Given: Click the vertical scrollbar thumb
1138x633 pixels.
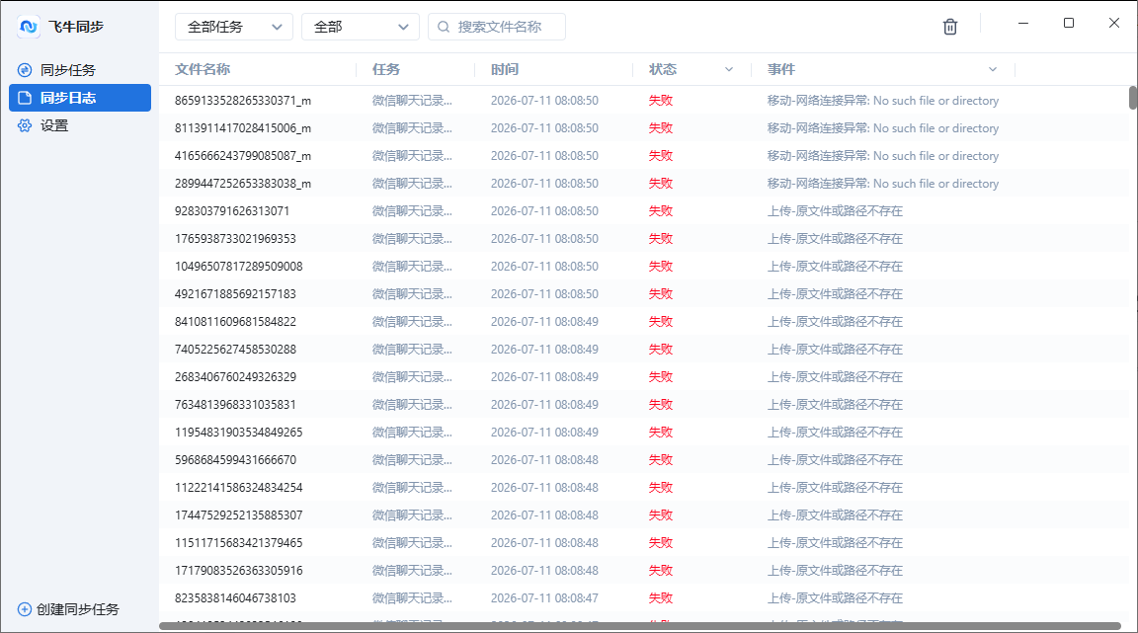Looking at the screenshot, I should click(x=1133, y=98).
